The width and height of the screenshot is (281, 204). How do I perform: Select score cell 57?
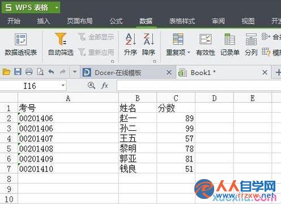pos(176,138)
